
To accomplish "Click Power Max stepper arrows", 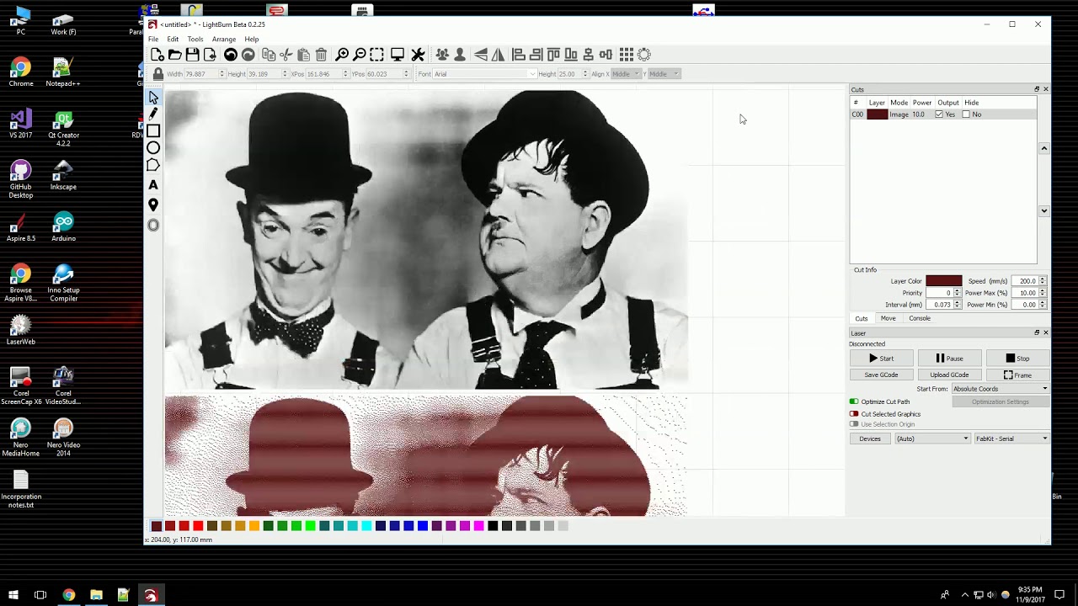I will 1043,293.
